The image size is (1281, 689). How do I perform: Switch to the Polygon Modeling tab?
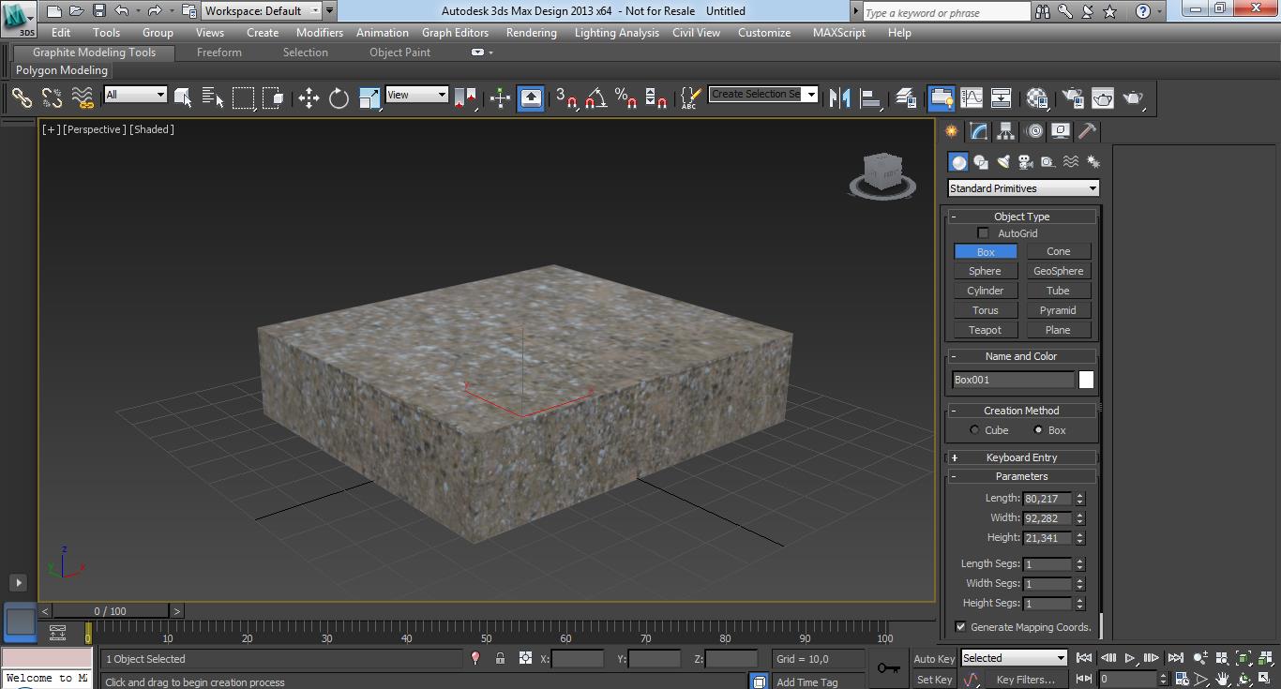click(62, 69)
